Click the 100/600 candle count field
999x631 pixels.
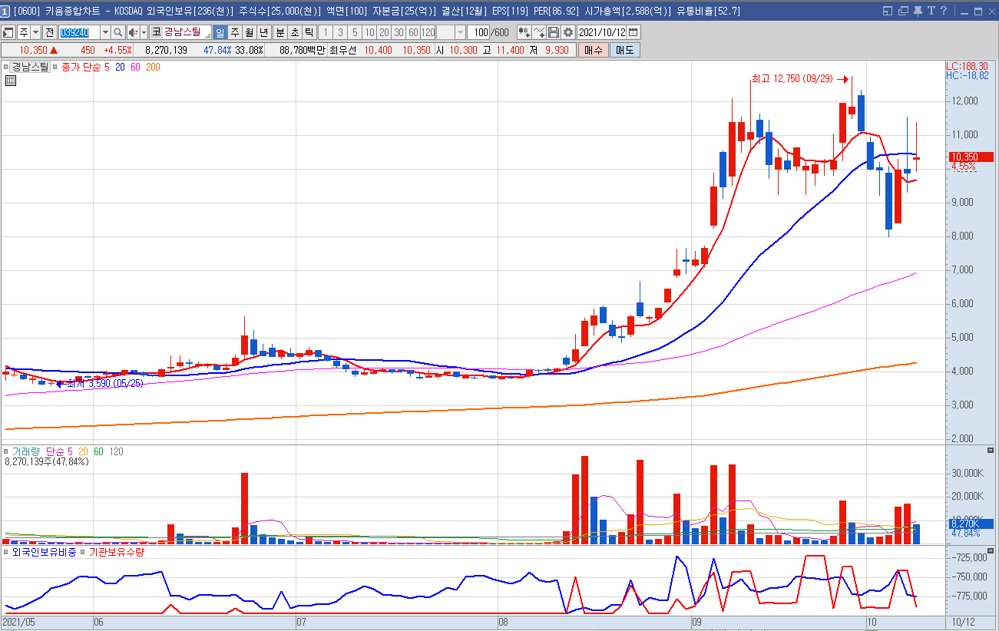490,32
